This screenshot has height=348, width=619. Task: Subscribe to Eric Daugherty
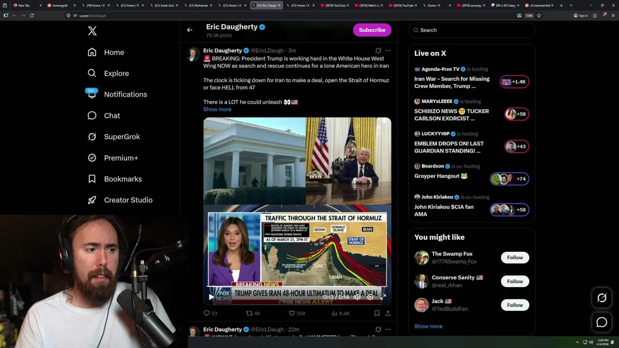(372, 30)
